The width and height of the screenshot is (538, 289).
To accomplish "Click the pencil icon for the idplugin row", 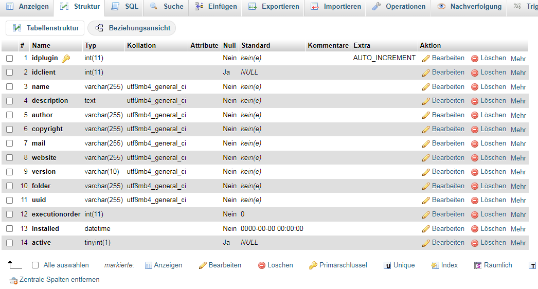I will (x=426, y=59).
